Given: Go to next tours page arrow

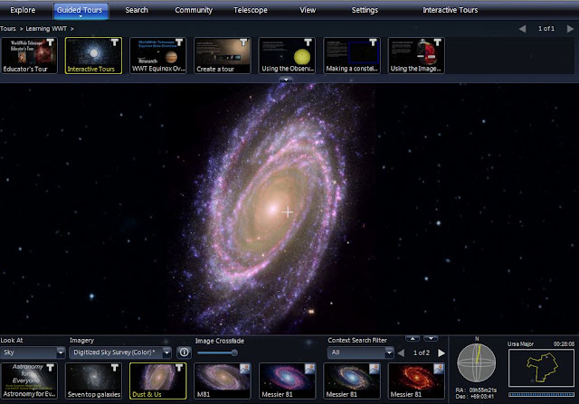Looking at the screenshot, I should pos(570,28).
